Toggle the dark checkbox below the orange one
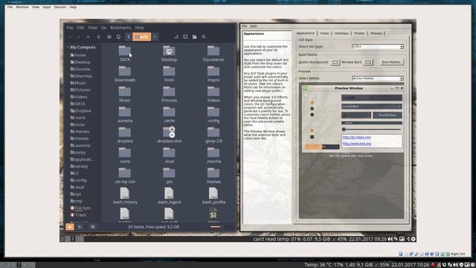The image size is (476, 268). (x=312, y=137)
